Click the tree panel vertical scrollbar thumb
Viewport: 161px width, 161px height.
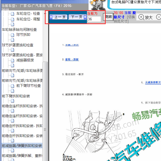pos(45,111)
